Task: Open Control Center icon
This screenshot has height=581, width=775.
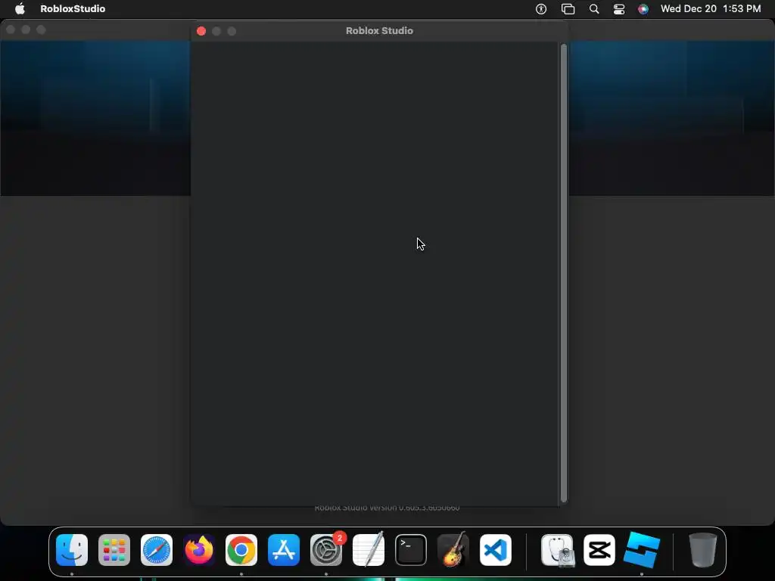Action: click(x=619, y=9)
